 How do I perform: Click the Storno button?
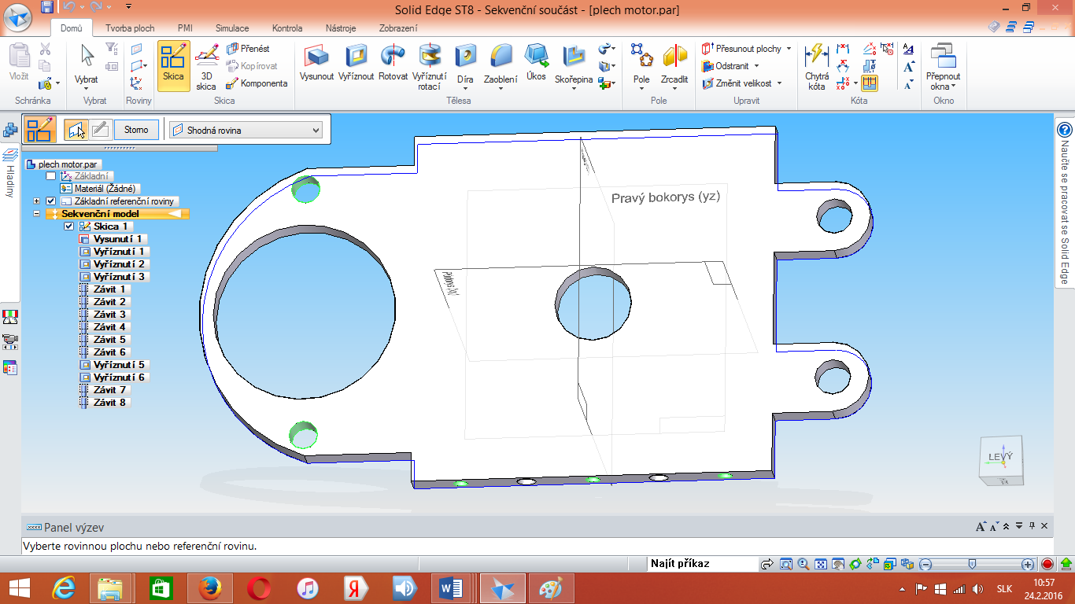pyautogui.click(x=136, y=130)
